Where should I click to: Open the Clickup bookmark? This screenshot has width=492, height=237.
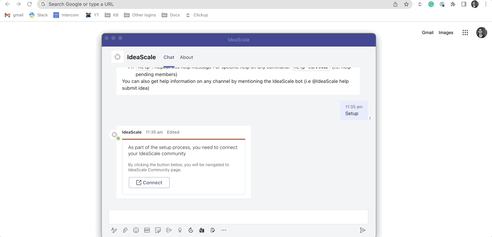pos(197,15)
